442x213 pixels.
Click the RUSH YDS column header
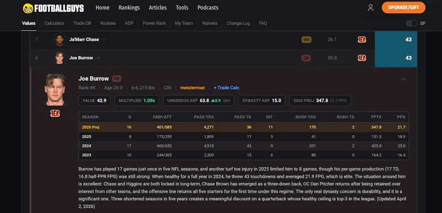pos(306,117)
